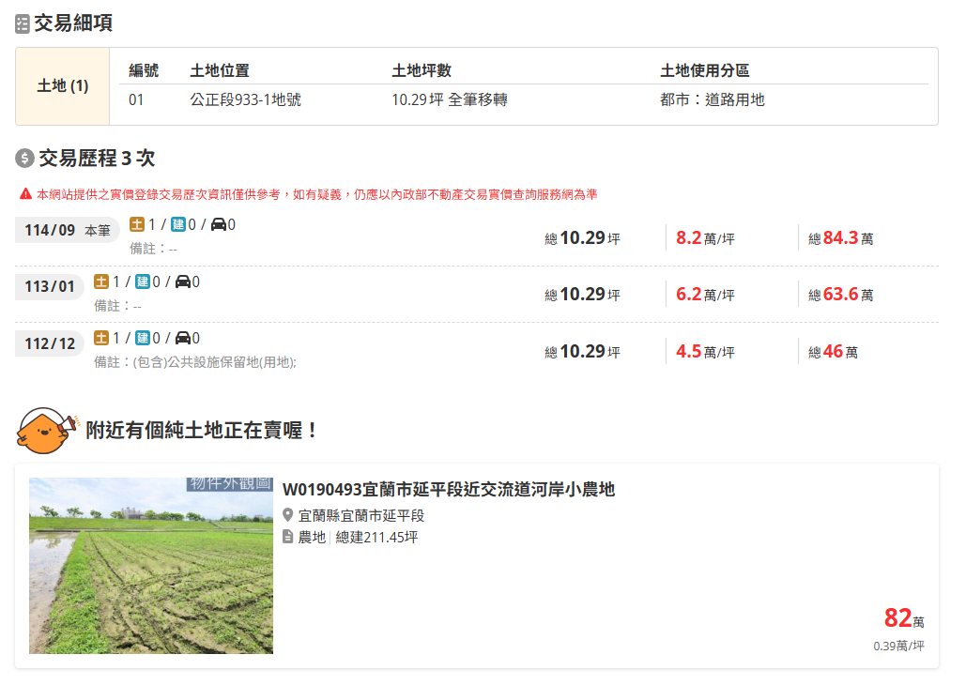Image resolution: width=966 pixels, height=685 pixels.
Task: Select the 113/01 transaction date badge
Action: pos(50,286)
